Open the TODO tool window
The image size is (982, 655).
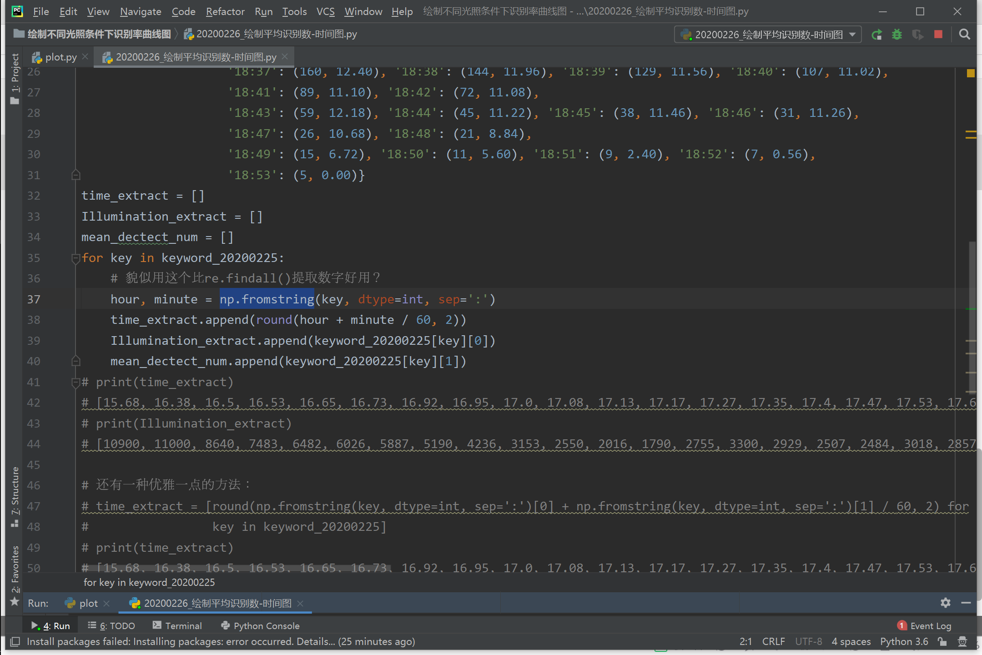(x=111, y=625)
